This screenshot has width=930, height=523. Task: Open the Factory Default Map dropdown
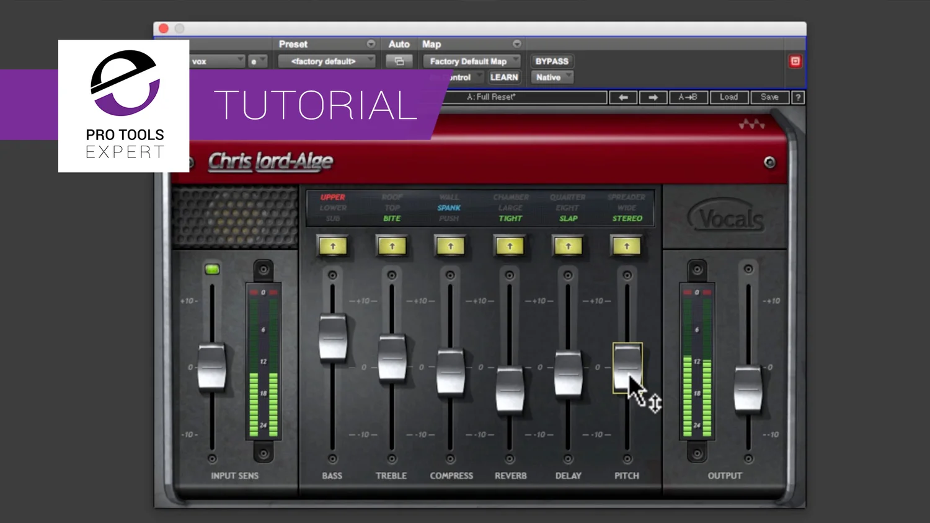coord(472,61)
